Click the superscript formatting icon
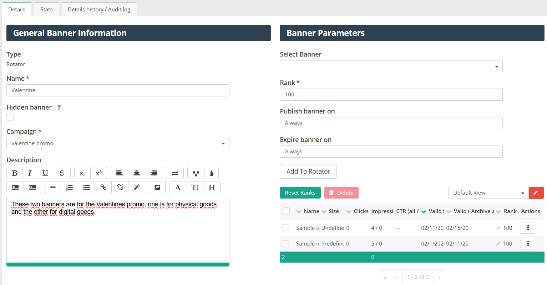The width and height of the screenshot is (547, 285). (x=99, y=173)
